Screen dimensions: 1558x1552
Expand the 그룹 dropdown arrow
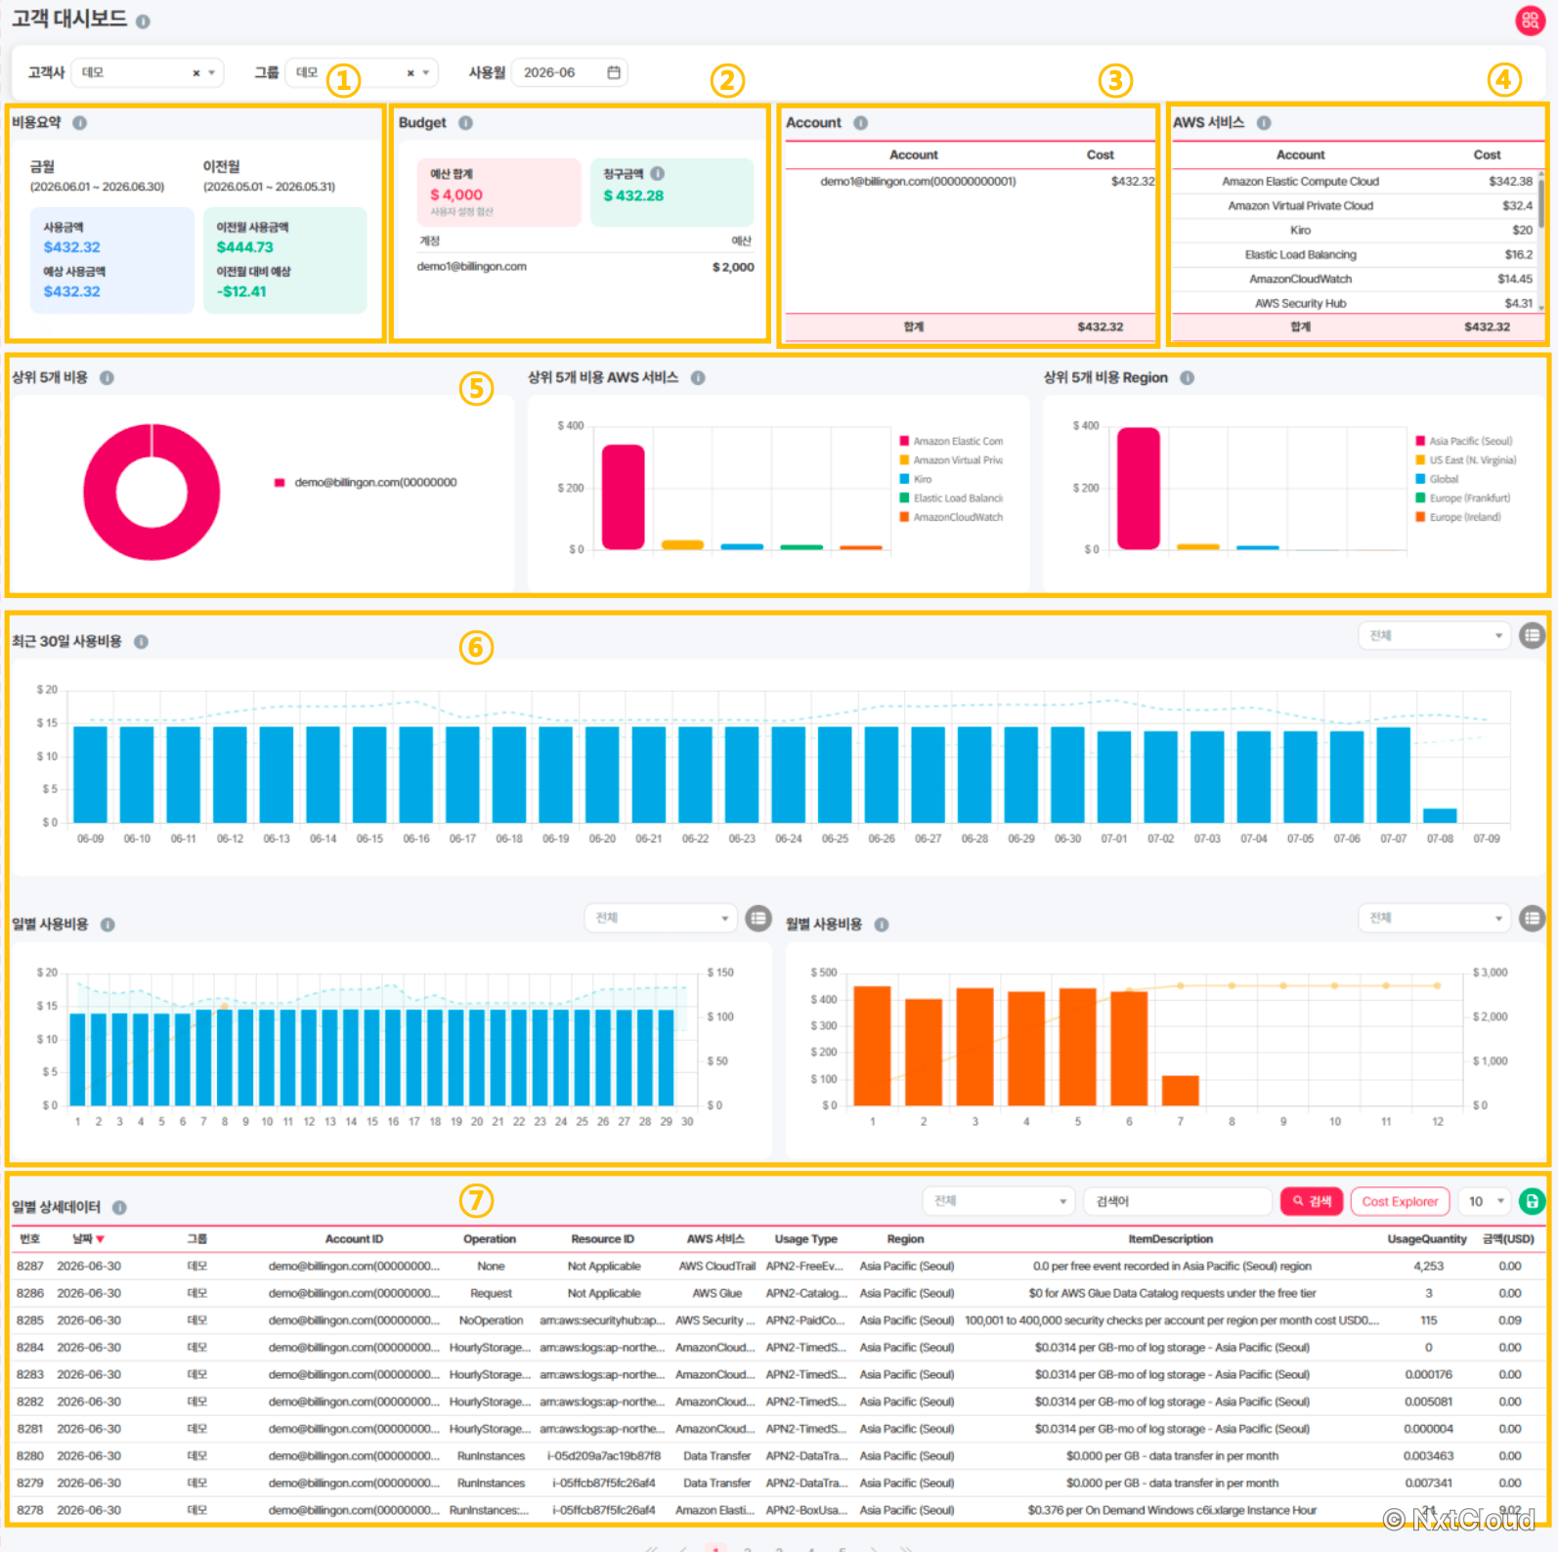(426, 73)
